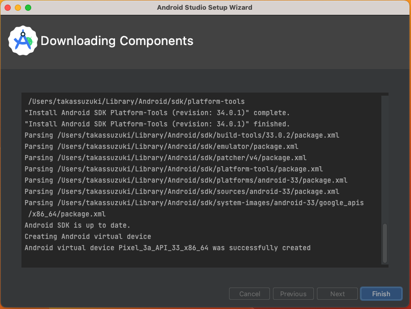This screenshot has height=309, width=411.
Task: Click the disabled Next button
Action: coord(337,294)
